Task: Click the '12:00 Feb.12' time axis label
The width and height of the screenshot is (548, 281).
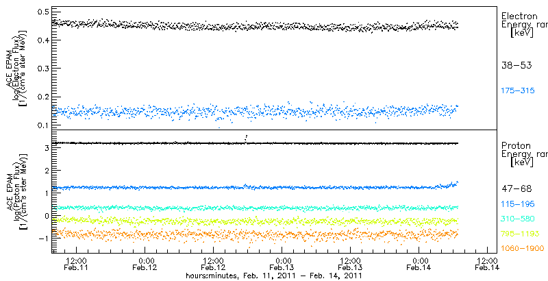Action: 213,265
